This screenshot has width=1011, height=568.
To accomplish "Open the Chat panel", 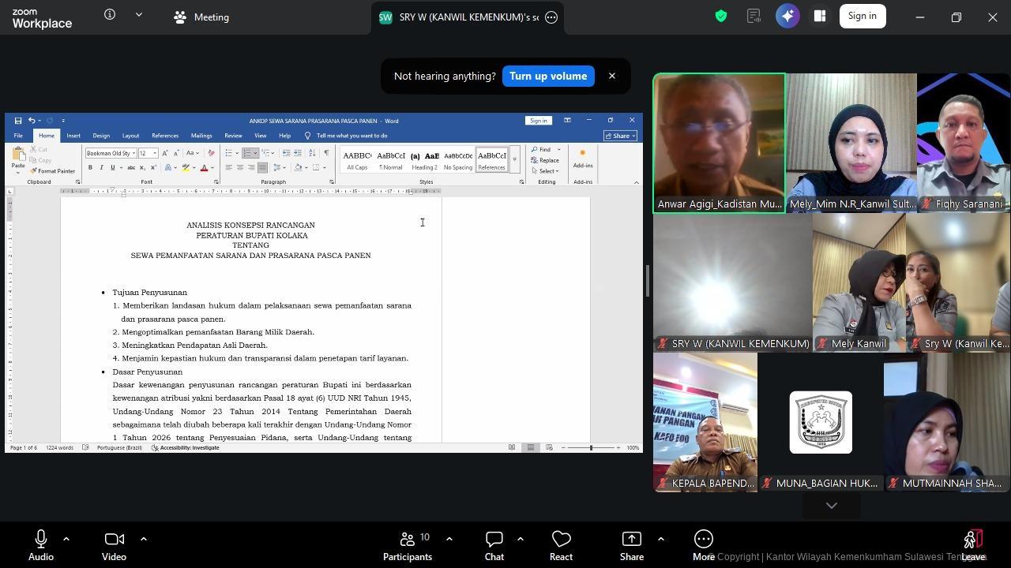I will point(494,545).
